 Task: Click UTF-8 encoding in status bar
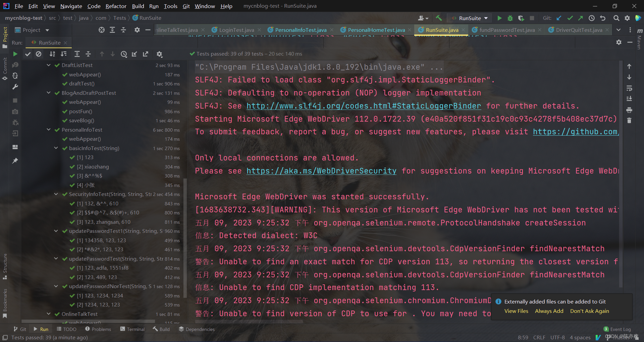point(557,337)
